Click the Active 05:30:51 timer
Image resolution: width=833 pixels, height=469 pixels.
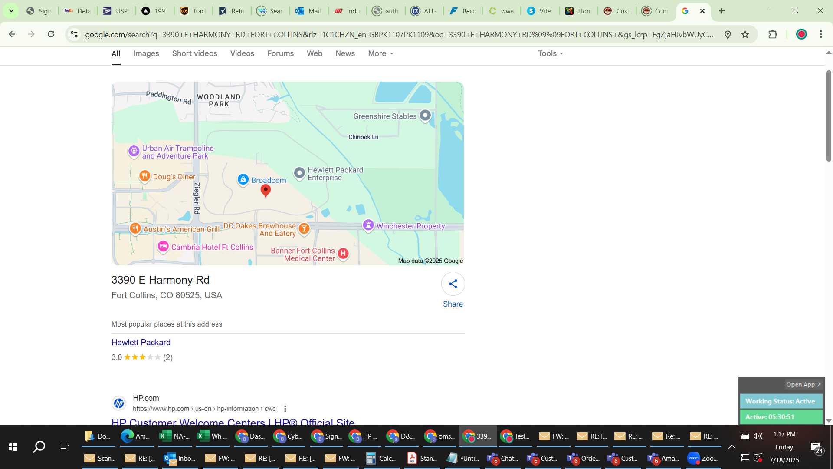tap(781, 417)
